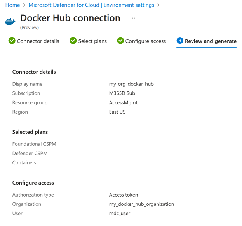Click the (Preview) label under title
This screenshot has width=242, height=226.
click(30, 28)
